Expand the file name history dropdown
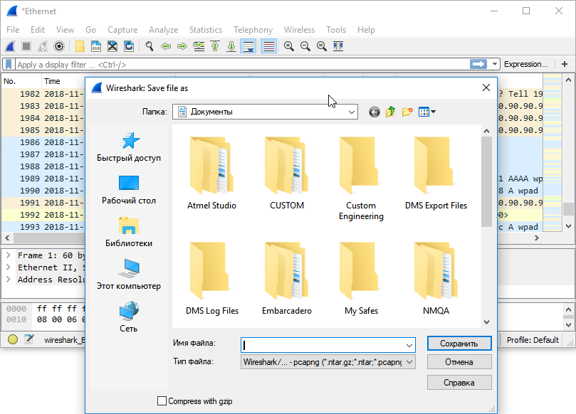This screenshot has width=576, height=414. click(x=409, y=345)
